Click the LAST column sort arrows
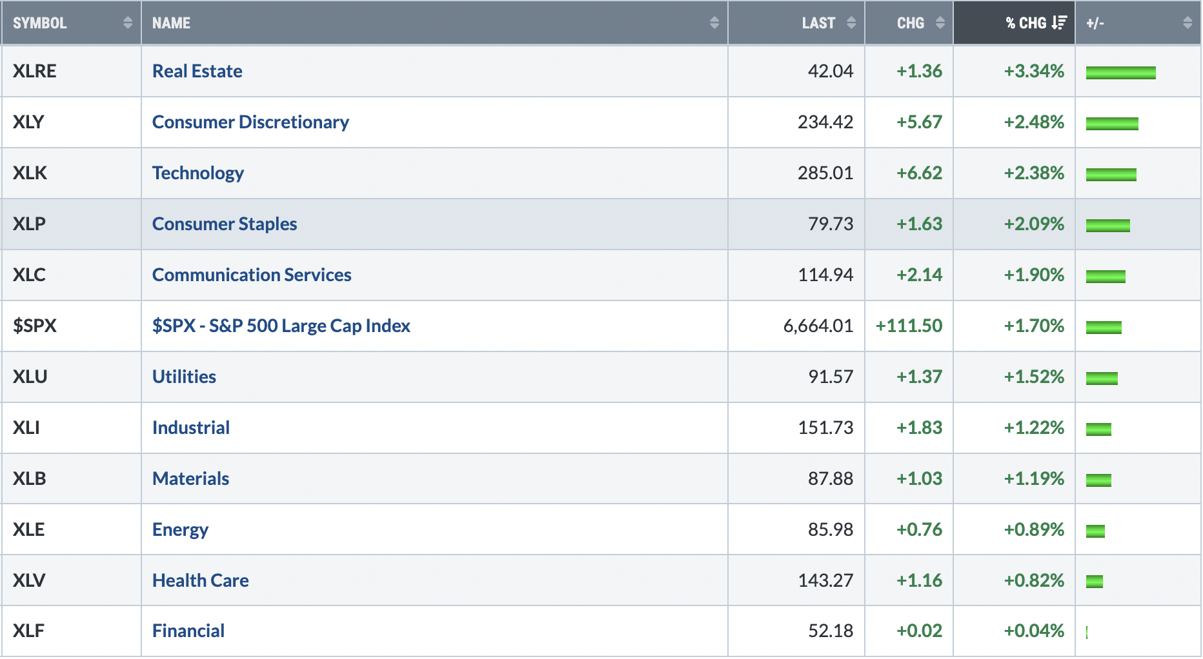This screenshot has width=1203, height=659. pos(851,23)
